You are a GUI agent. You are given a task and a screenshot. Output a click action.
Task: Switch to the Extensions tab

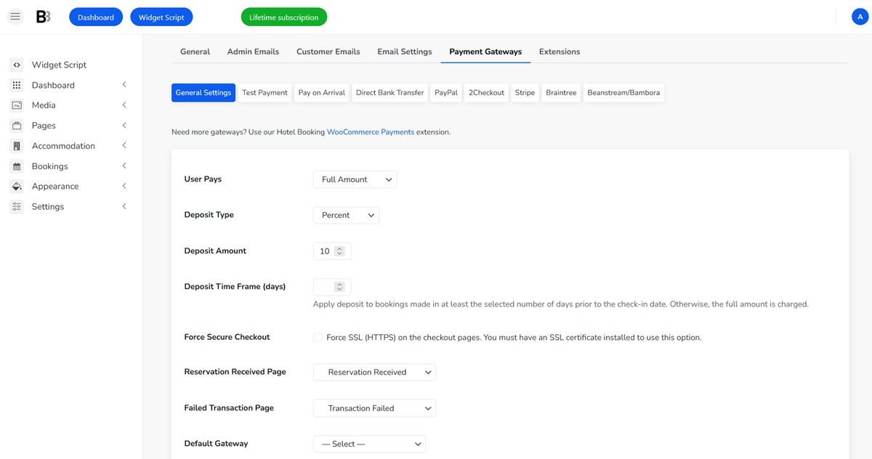(x=560, y=52)
